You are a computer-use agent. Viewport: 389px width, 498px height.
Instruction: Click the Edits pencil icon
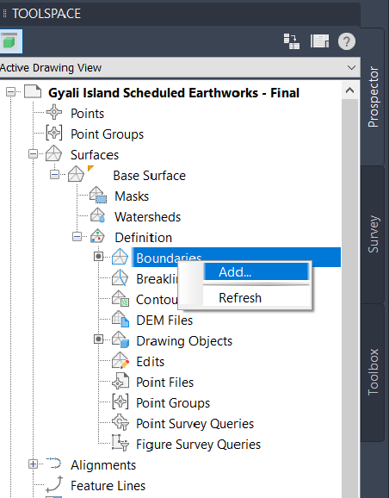(x=120, y=361)
